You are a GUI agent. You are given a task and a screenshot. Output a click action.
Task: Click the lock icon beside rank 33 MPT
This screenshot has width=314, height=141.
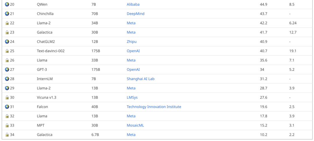pos(7,125)
